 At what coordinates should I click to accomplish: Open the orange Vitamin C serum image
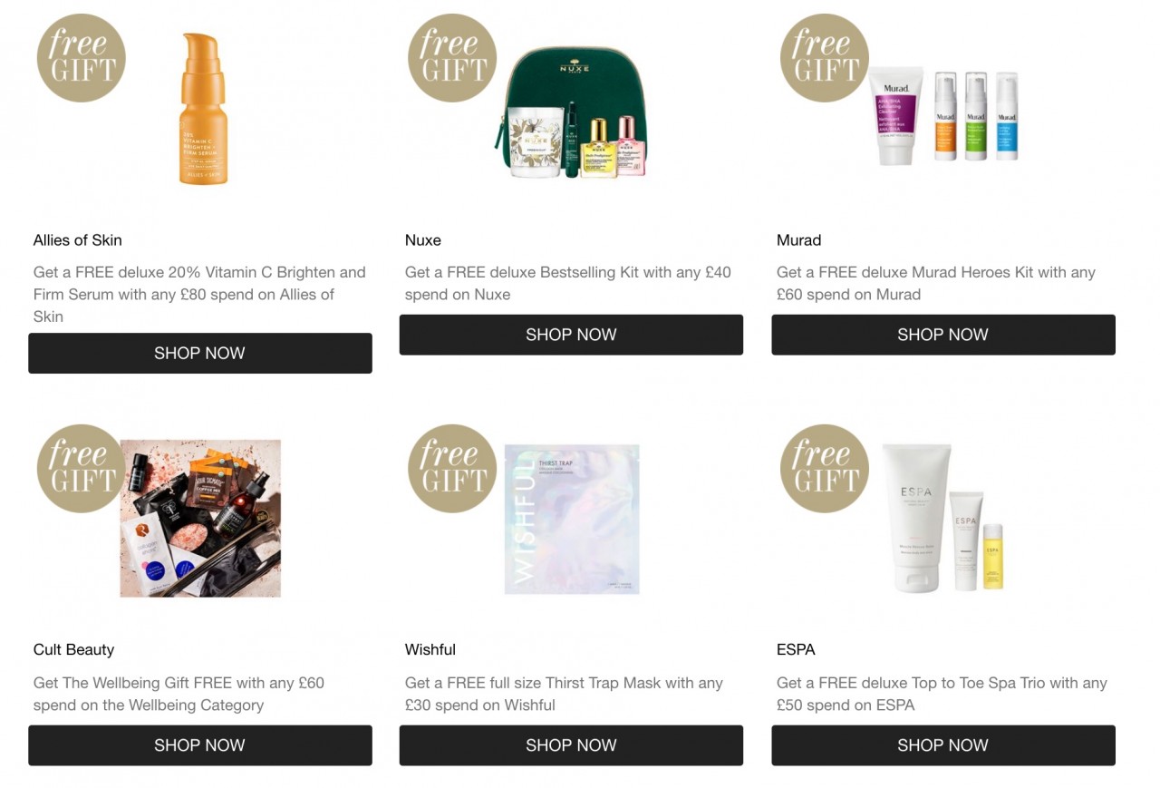point(203,109)
